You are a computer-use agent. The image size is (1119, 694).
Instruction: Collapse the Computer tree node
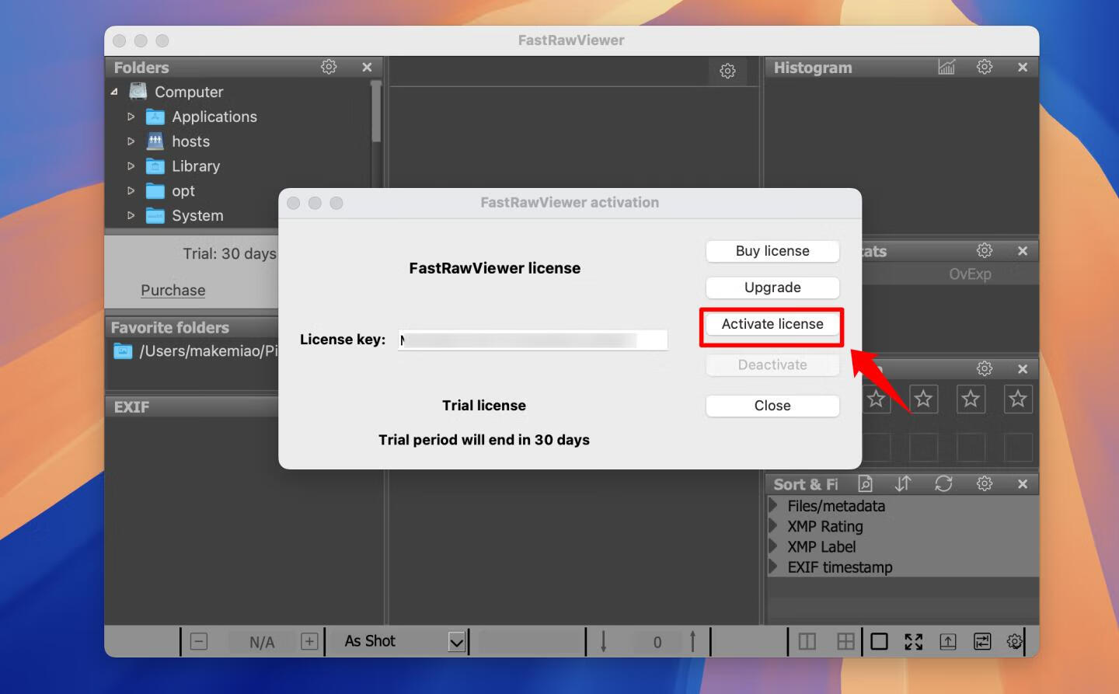coord(114,92)
